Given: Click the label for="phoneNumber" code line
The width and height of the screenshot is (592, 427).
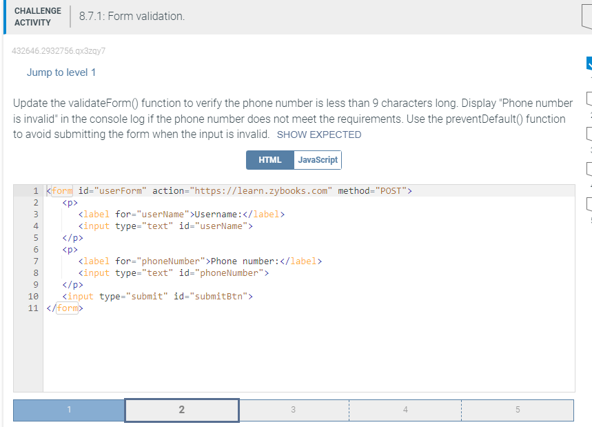Looking at the screenshot, I should [200, 261].
